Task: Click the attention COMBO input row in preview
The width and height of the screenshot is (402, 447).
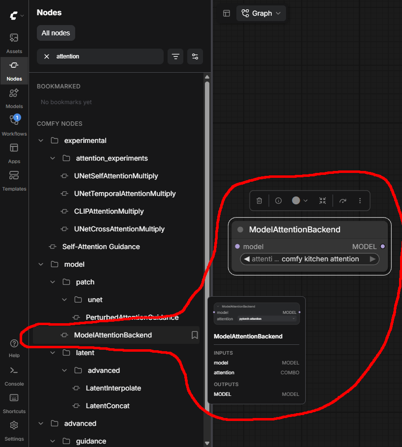Action: 256,373
